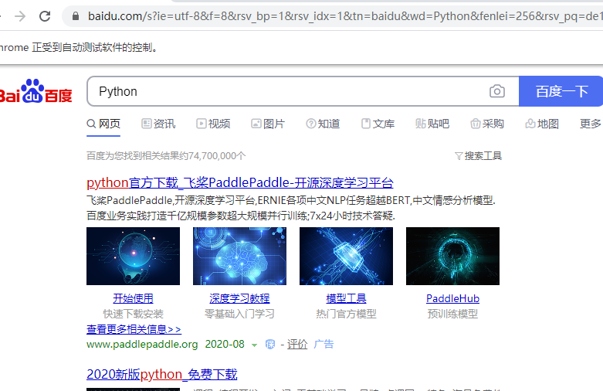Open the 开始使用 link
Viewport: 603px width, 391px height.
point(133,298)
